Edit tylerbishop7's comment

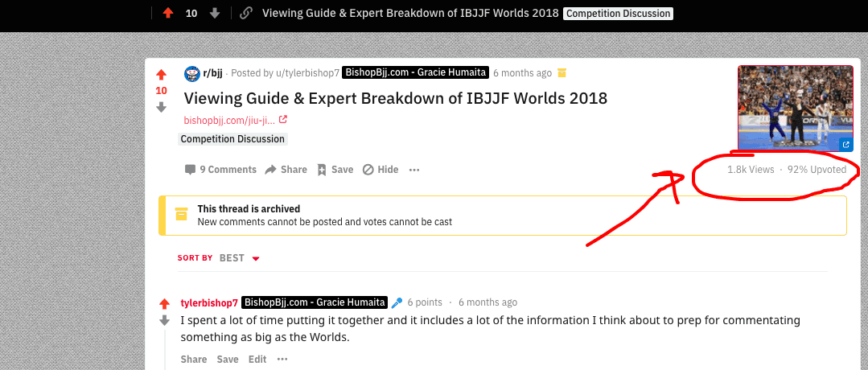pos(257,359)
